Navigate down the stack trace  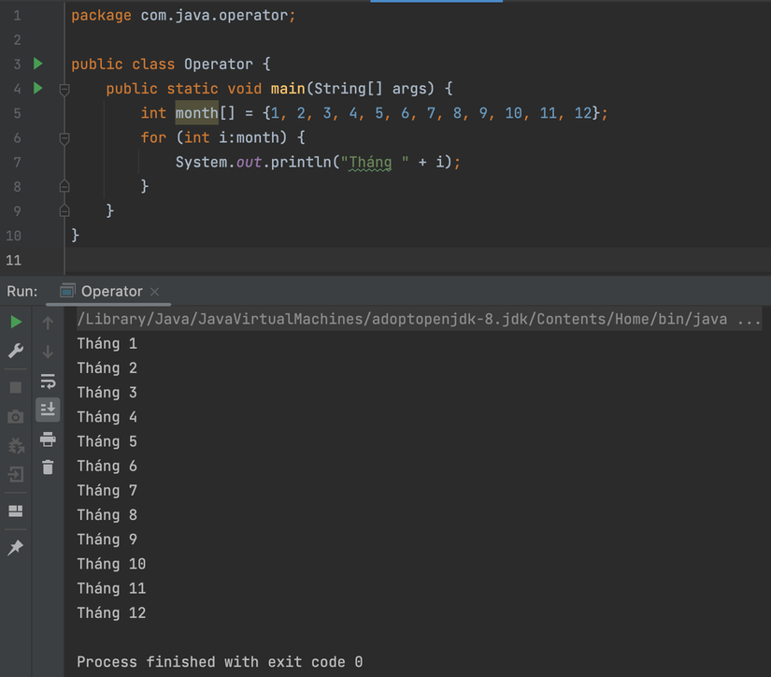click(x=47, y=351)
